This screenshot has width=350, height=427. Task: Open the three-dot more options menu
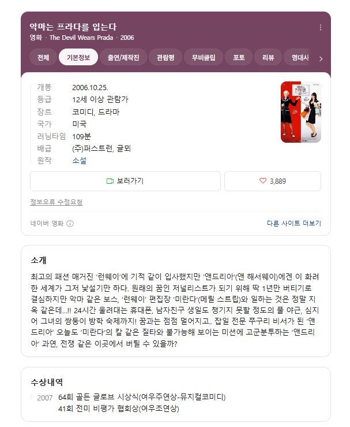click(x=321, y=27)
